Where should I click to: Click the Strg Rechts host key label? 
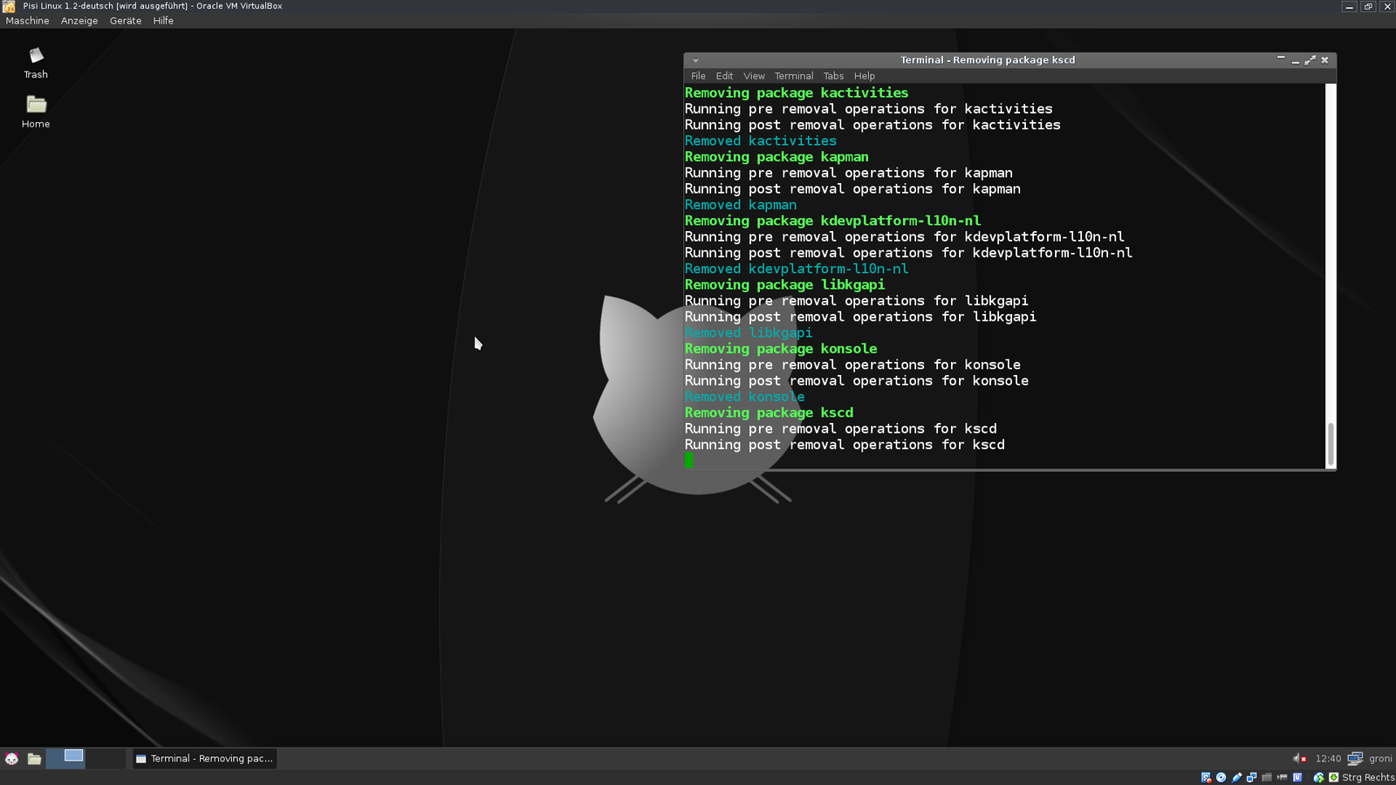click(1368, 777)
